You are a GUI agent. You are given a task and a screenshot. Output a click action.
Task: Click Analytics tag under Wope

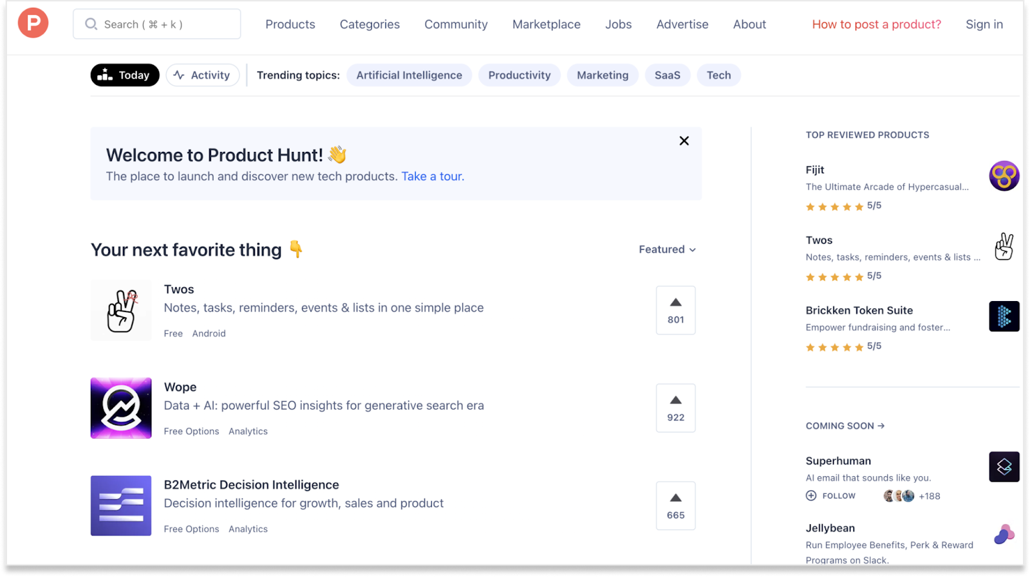(x=248, y=431)
